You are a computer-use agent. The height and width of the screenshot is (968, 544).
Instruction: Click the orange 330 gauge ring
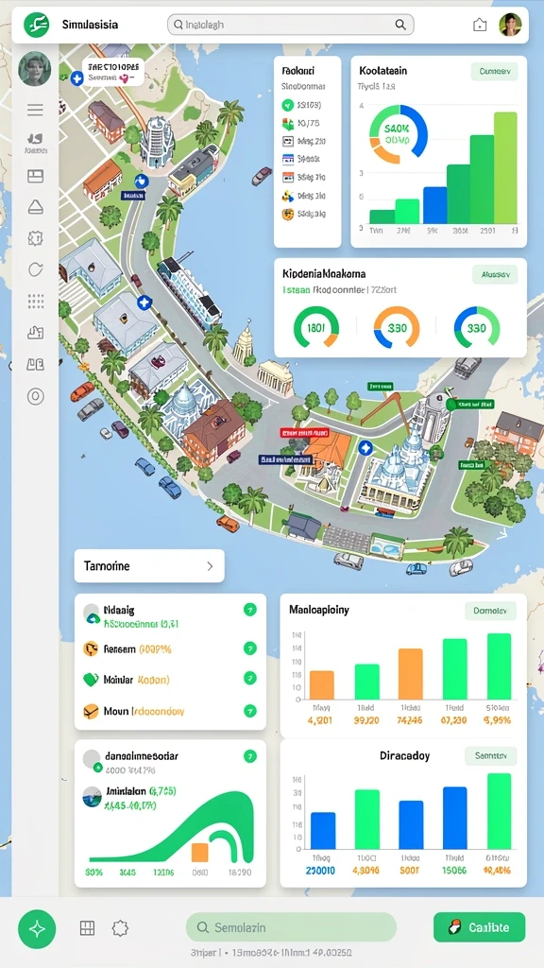397,328
